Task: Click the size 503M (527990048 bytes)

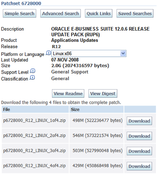Action: 97,151
